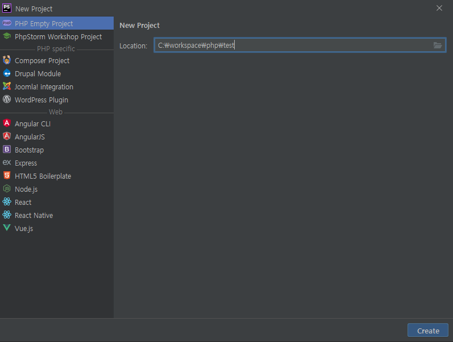Click the Express ex icon

tap(7, 163)
